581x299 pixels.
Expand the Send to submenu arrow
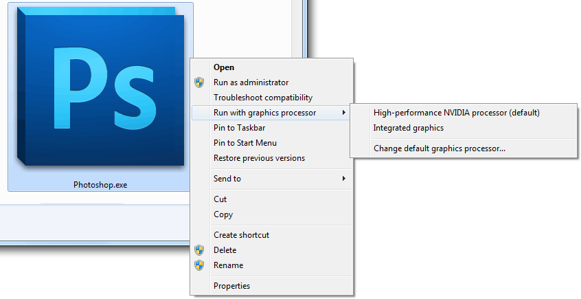coord(344,179)
